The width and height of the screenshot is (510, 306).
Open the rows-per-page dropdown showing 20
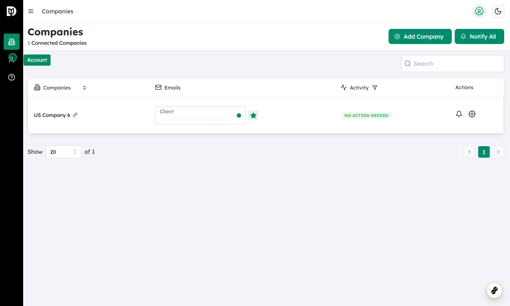pos(64,152)
